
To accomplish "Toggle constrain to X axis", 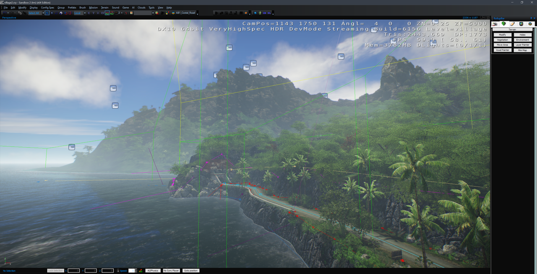I will coord(89,13).
